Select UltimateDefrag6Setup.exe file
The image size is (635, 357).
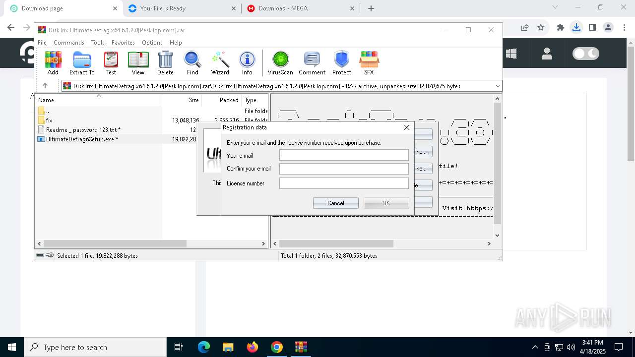82,139
